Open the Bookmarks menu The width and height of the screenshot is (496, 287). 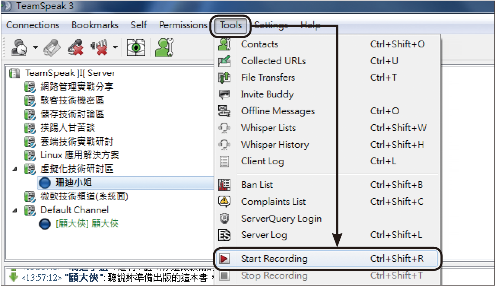point(95,25)
